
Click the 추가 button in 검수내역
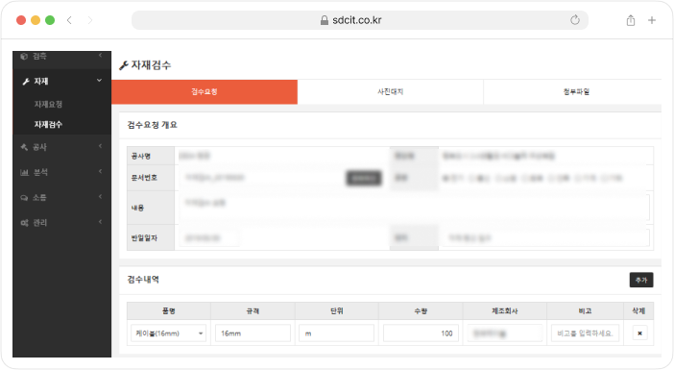click(641, 280)
